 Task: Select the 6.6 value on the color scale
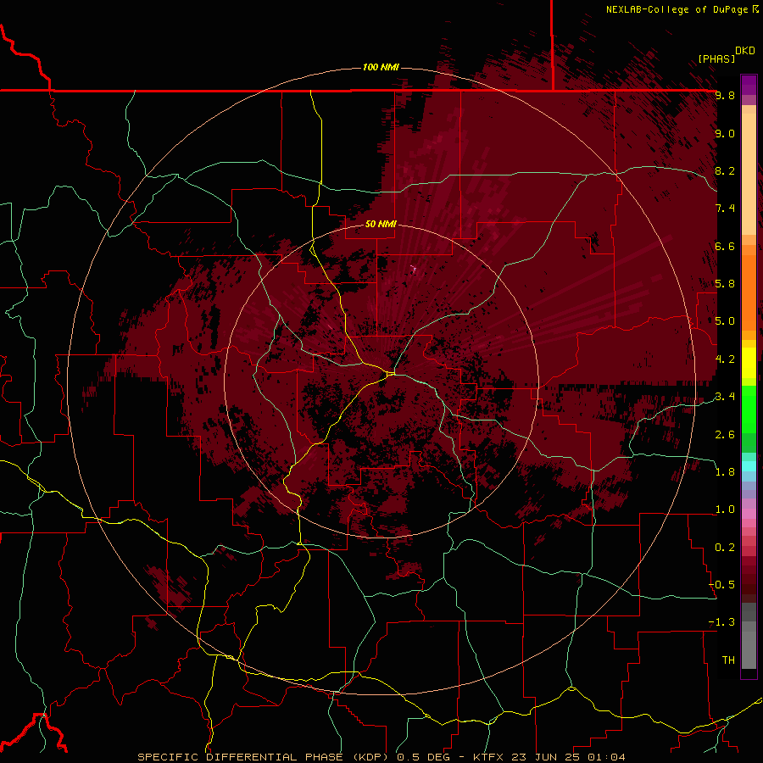coord(725,246)
